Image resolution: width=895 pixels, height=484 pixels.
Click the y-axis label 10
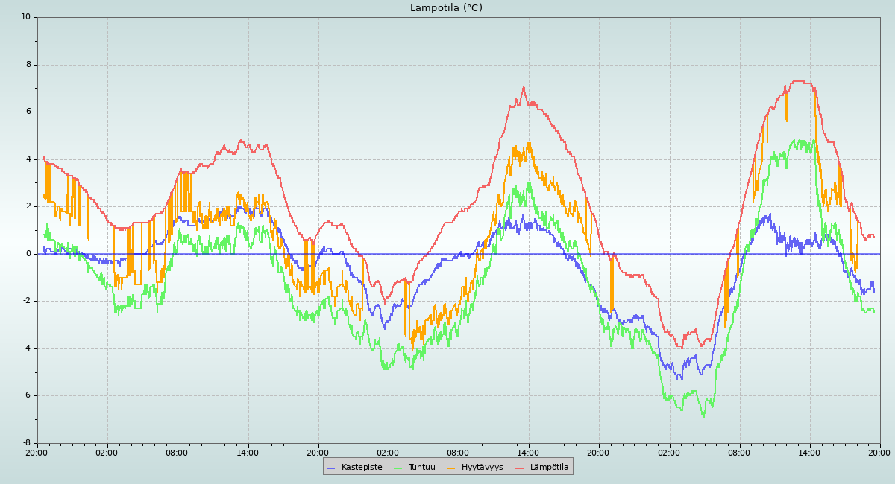coord(25,16)
